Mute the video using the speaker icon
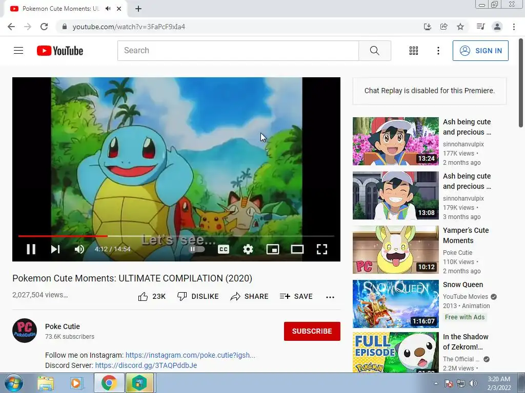This screenshot has width=525, height=393. tap(79, 249)
